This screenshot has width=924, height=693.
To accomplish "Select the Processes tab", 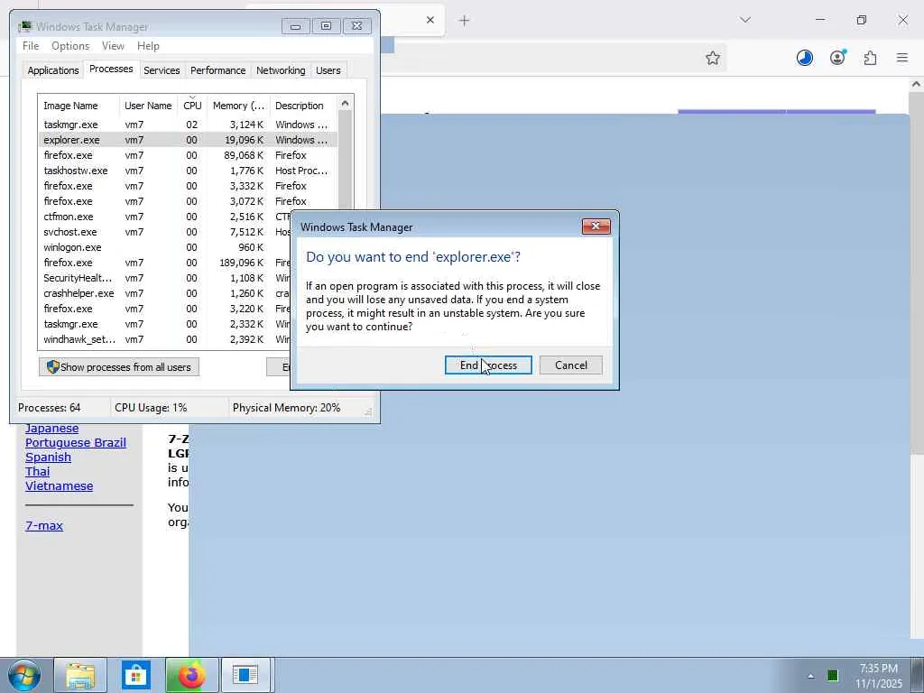I will click(111, 69).
